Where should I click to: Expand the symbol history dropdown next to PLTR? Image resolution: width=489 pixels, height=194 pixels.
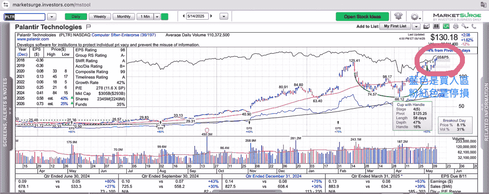click(52, 16)
